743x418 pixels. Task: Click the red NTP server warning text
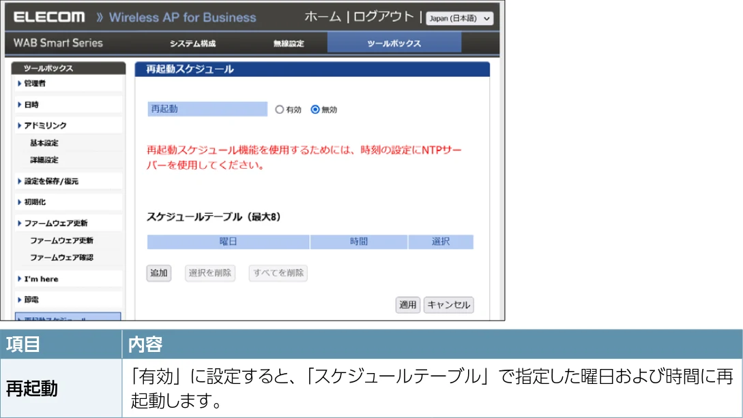click(304, 157)
